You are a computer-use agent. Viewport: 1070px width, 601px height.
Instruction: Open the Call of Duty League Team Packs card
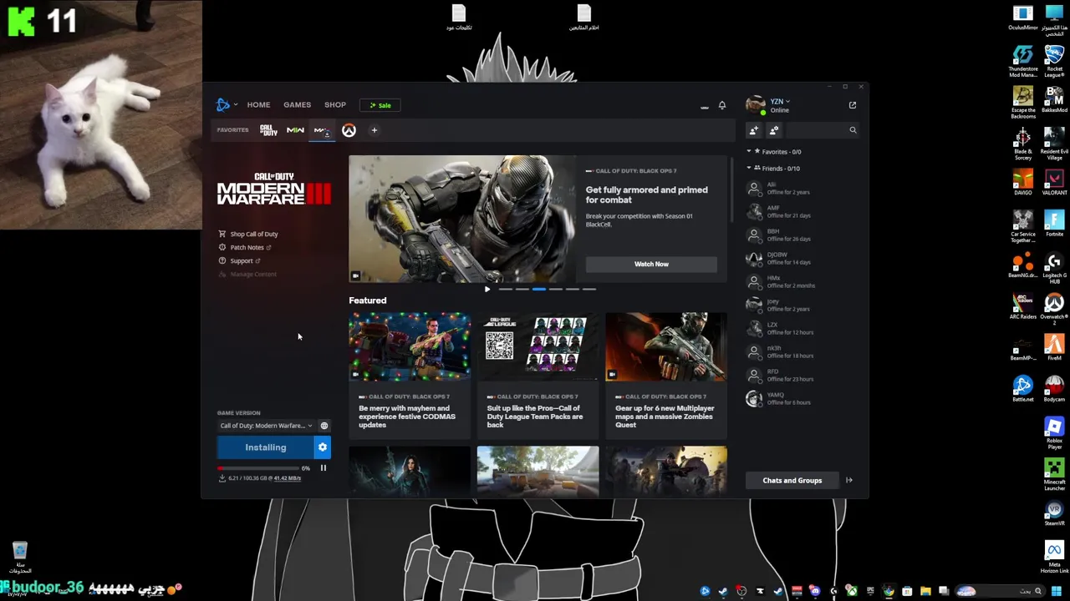(x=538, y=374)
